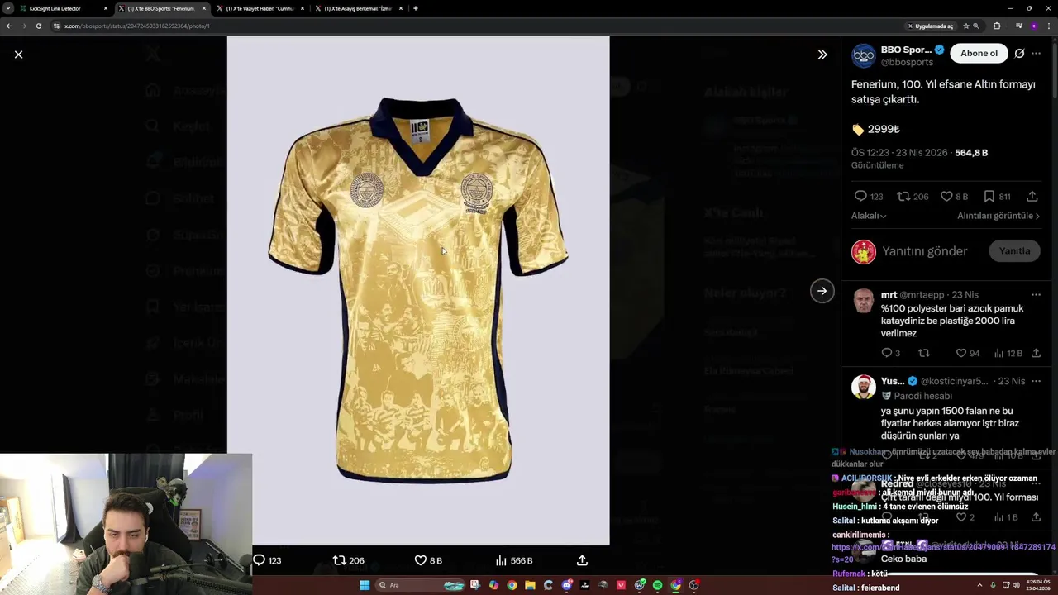Open BBO Sports profile avatar

tap(864, 55)
